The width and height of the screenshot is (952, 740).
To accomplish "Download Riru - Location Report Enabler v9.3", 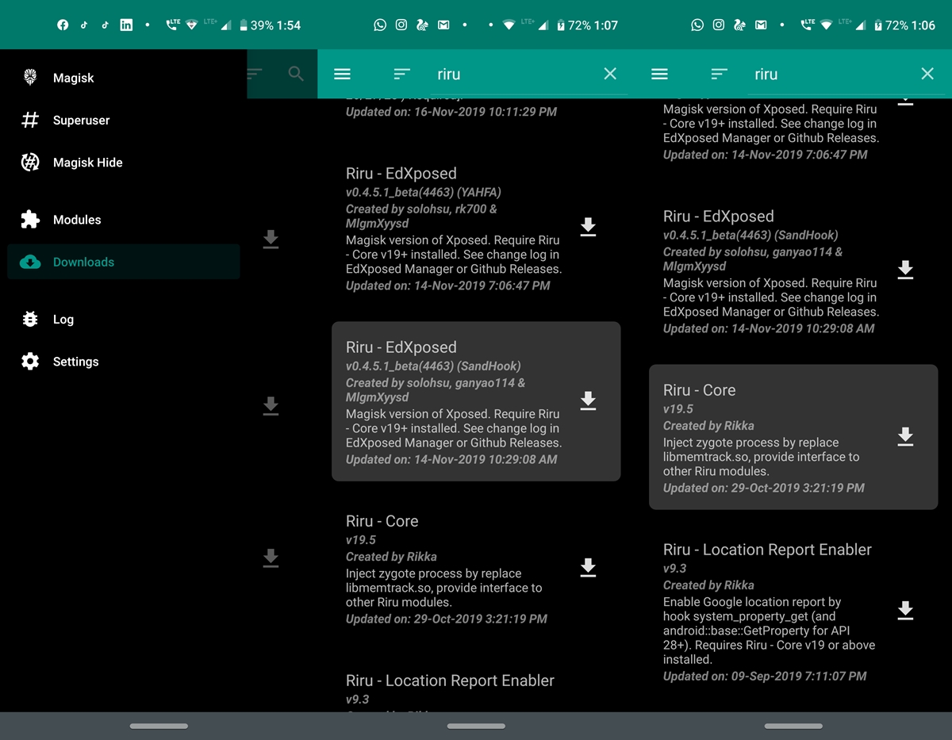I will tap(905, 611).
